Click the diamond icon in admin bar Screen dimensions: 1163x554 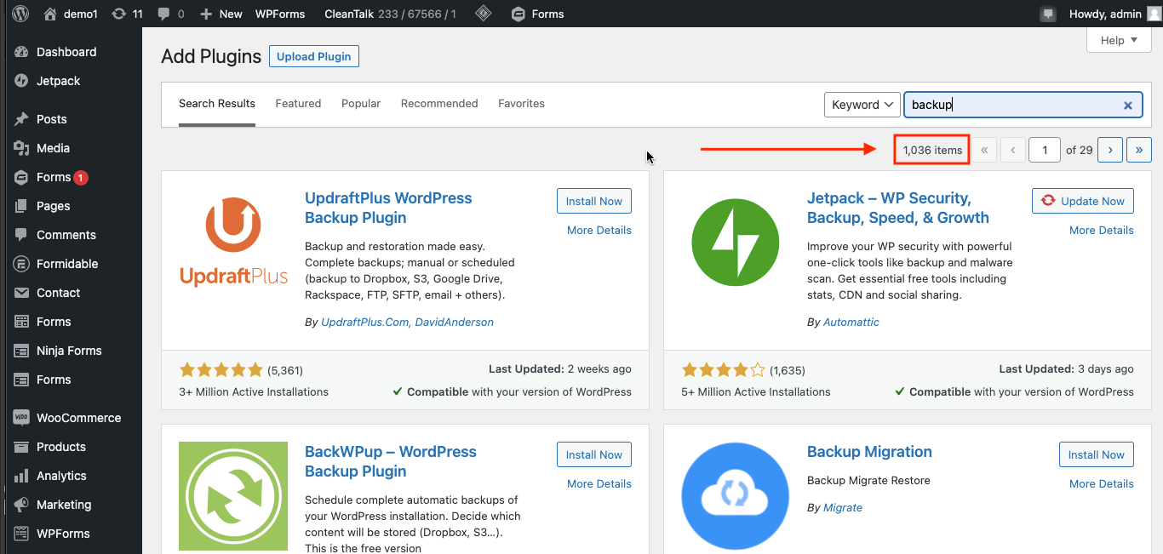coord(483,14)
